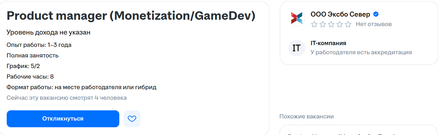Click the Похожие вакансии heading
441x135 pixels.
click(x=307, y=116)
